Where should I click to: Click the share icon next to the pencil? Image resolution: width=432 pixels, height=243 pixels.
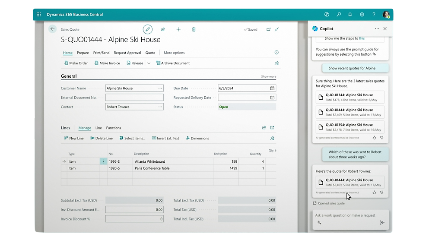point(163,29)
